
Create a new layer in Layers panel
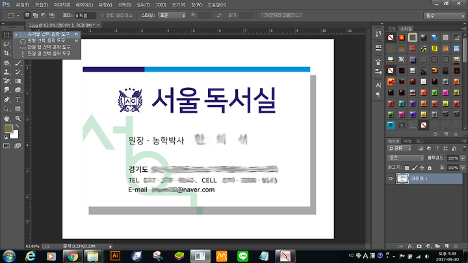coord(447,246)
